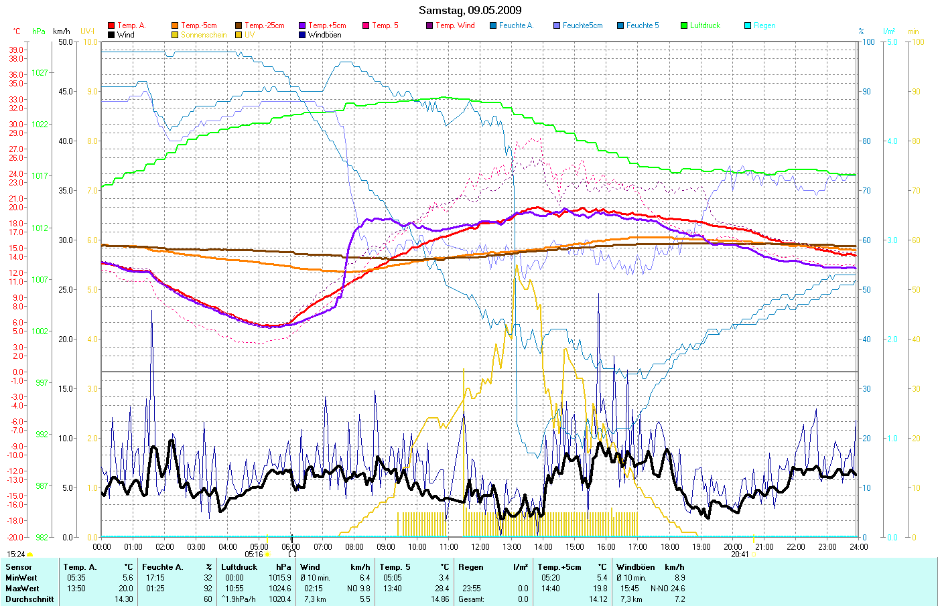Click the 12:00 label on time axis
This screenshot has height=606, width=938.
(480, 547)
